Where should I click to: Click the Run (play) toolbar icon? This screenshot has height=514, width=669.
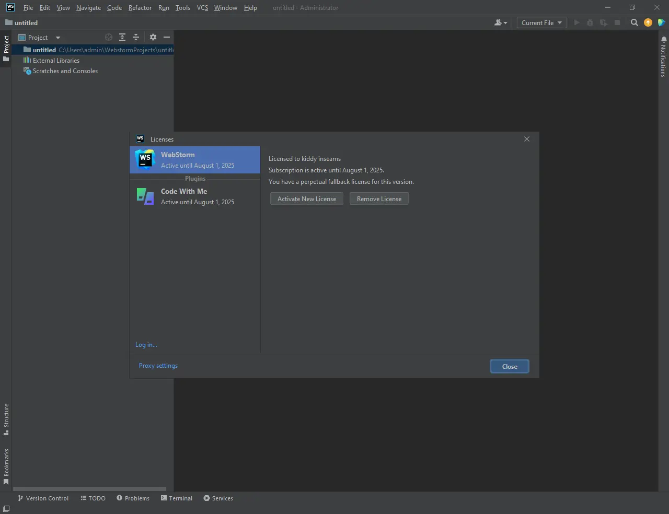tap(576, 22)
